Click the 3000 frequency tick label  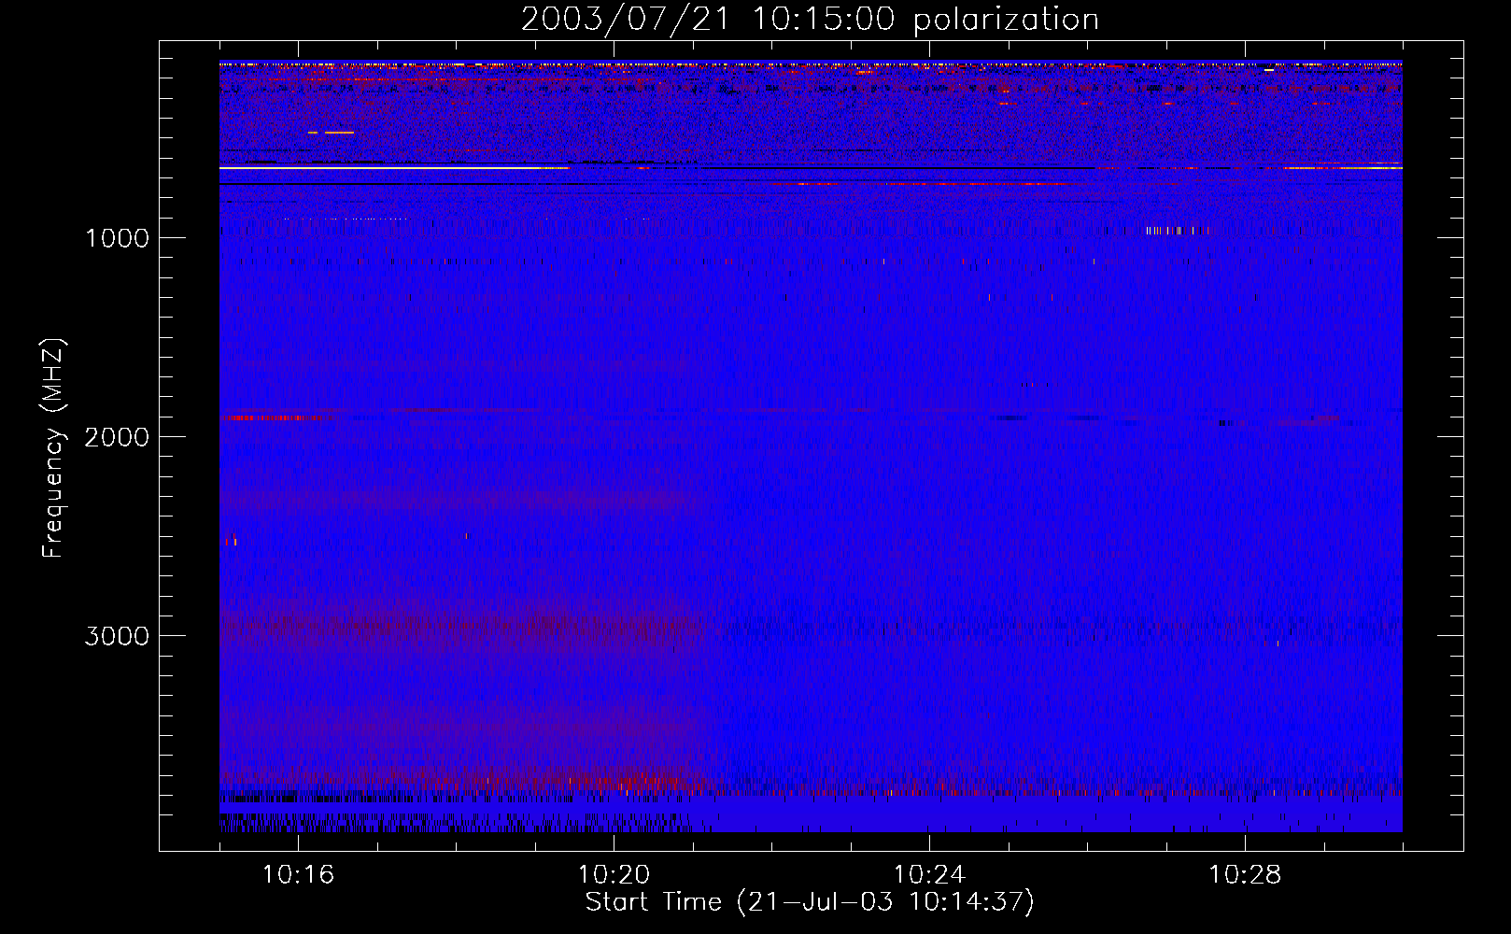coord(117,636)
